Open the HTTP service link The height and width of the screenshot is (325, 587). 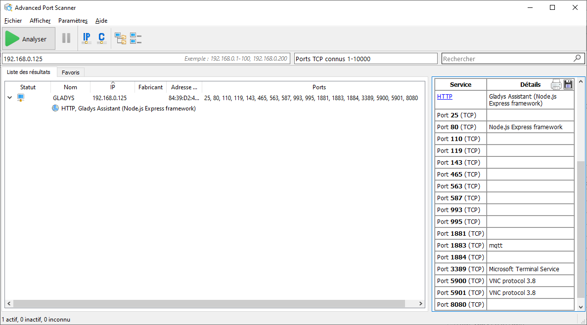[445, 97]
